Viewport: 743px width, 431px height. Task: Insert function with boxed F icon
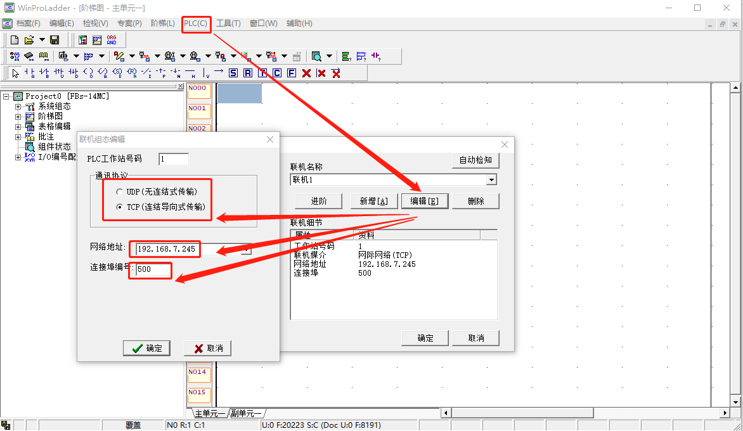(x=292, y=73)
